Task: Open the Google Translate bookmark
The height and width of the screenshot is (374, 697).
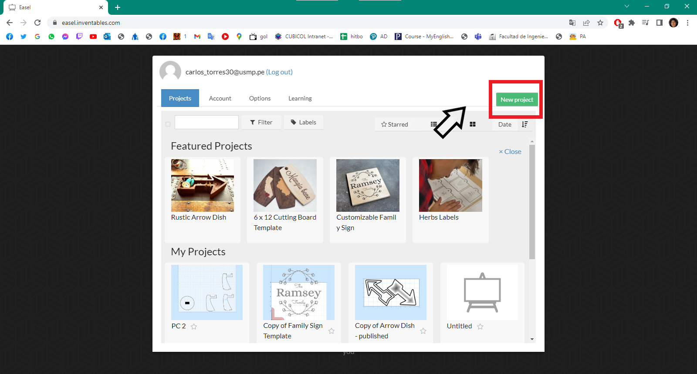Action: (x=211, y=37)
